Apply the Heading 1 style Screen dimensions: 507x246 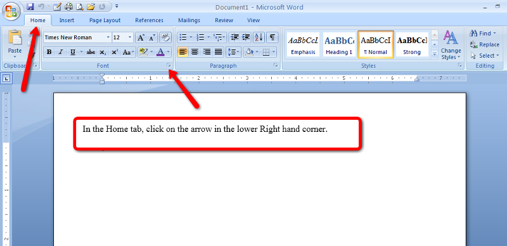(x=339, y=44)
